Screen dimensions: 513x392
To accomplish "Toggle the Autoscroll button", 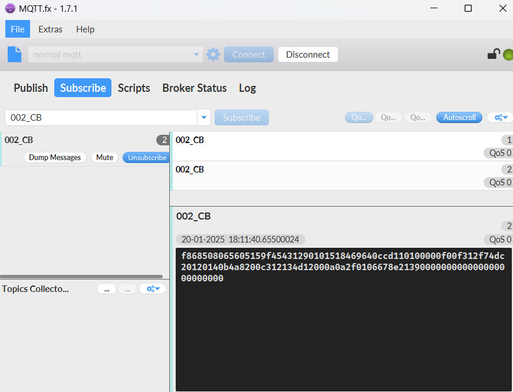I will tap(459, 117).
